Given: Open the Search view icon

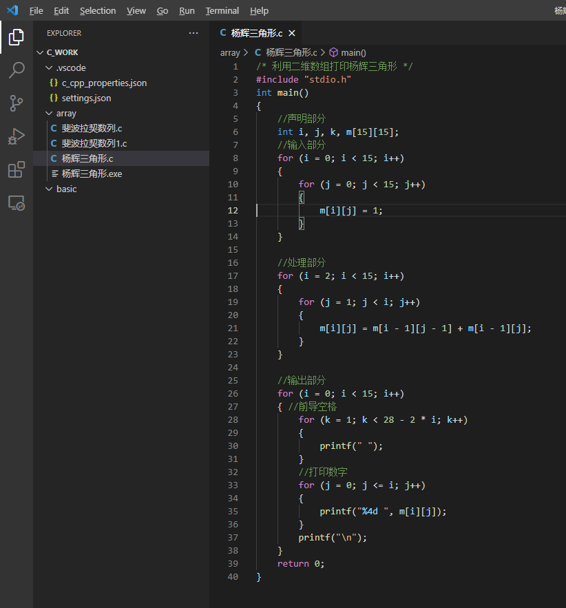Looking at the screenshot, I should (x=17, y=70).
